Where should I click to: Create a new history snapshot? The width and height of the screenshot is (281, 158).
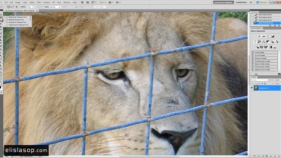click(x=275, y=25)
